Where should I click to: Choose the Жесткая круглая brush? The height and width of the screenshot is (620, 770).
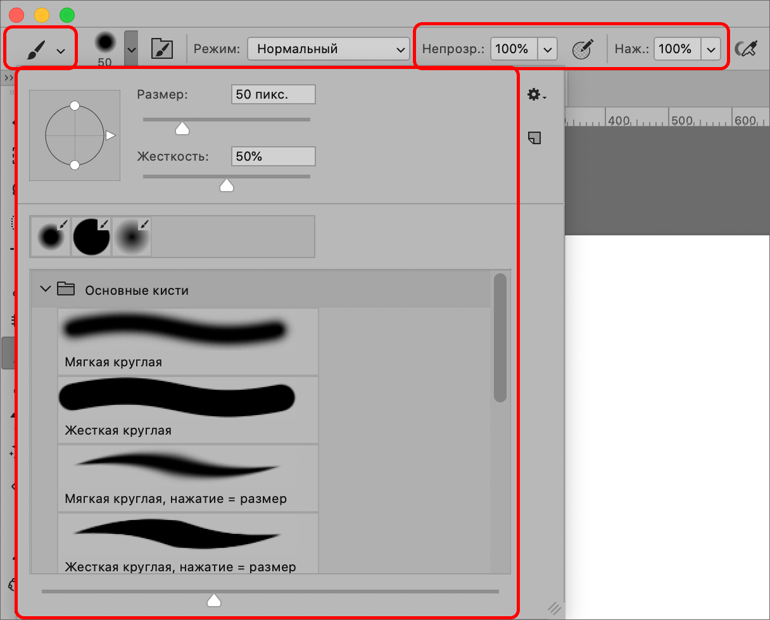pyautogui.click(x=187, y=410)
